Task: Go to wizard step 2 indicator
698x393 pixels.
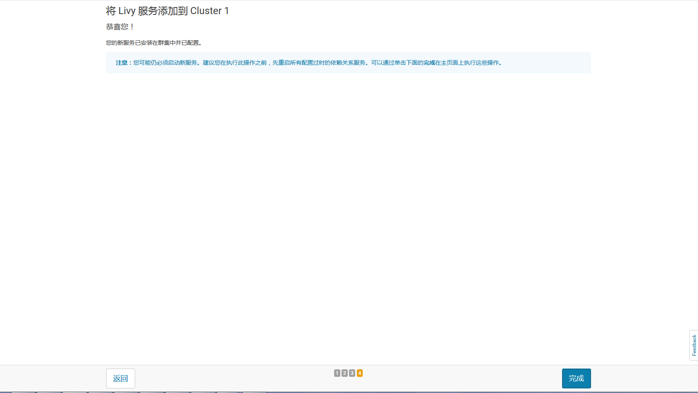Action: click(x=344, y=373)
